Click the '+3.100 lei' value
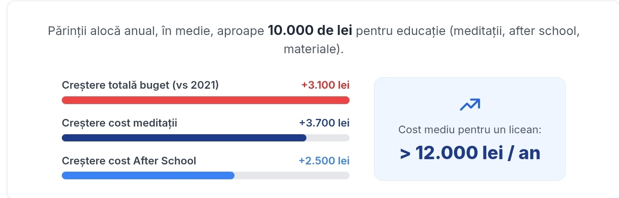Viewport: 619px width, 198px height. pyautogui.click(x=326, y=85)
